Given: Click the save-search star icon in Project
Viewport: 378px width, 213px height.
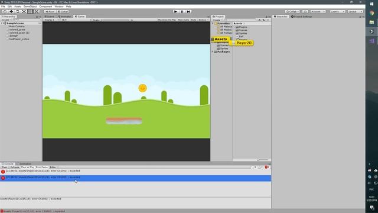Looking at the screenshot, I should point(268,20).
